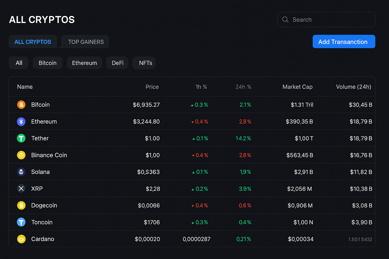Click the Toncoin blue icon
Viewport: 389px width, 259px height.
coord(21,222)
